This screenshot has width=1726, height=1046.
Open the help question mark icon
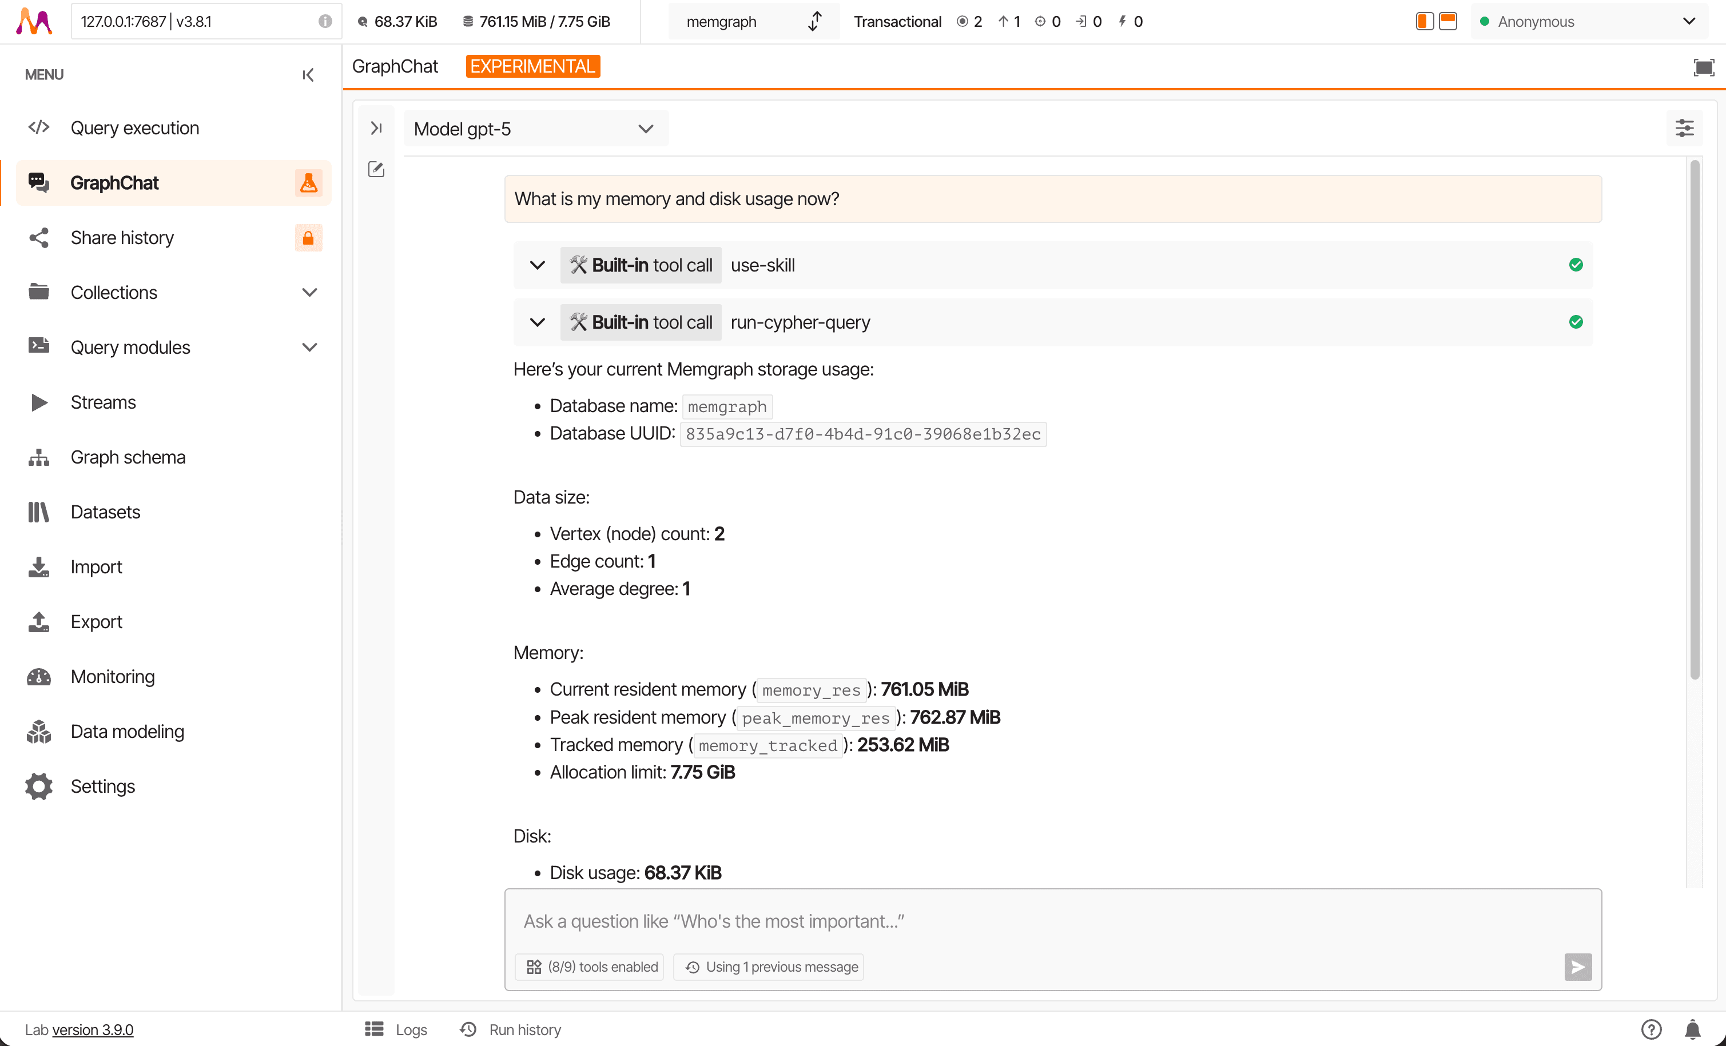1651,1029
